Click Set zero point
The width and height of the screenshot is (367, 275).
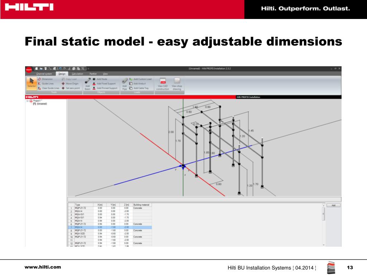[71, 88]
